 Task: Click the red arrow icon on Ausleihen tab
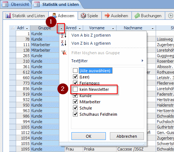click(x=107, y=16)
